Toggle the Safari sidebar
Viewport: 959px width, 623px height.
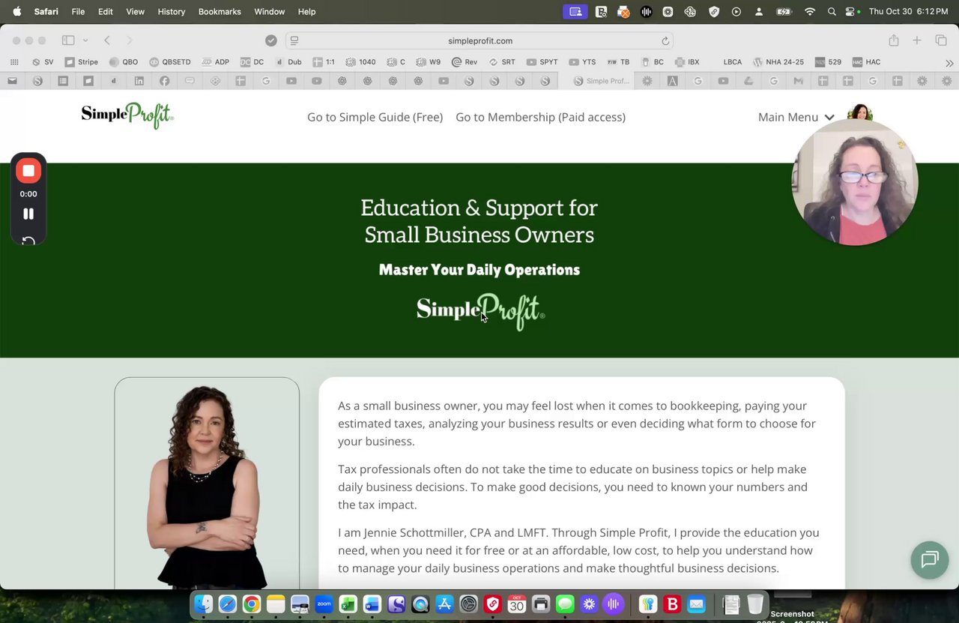tap(68, 40)
